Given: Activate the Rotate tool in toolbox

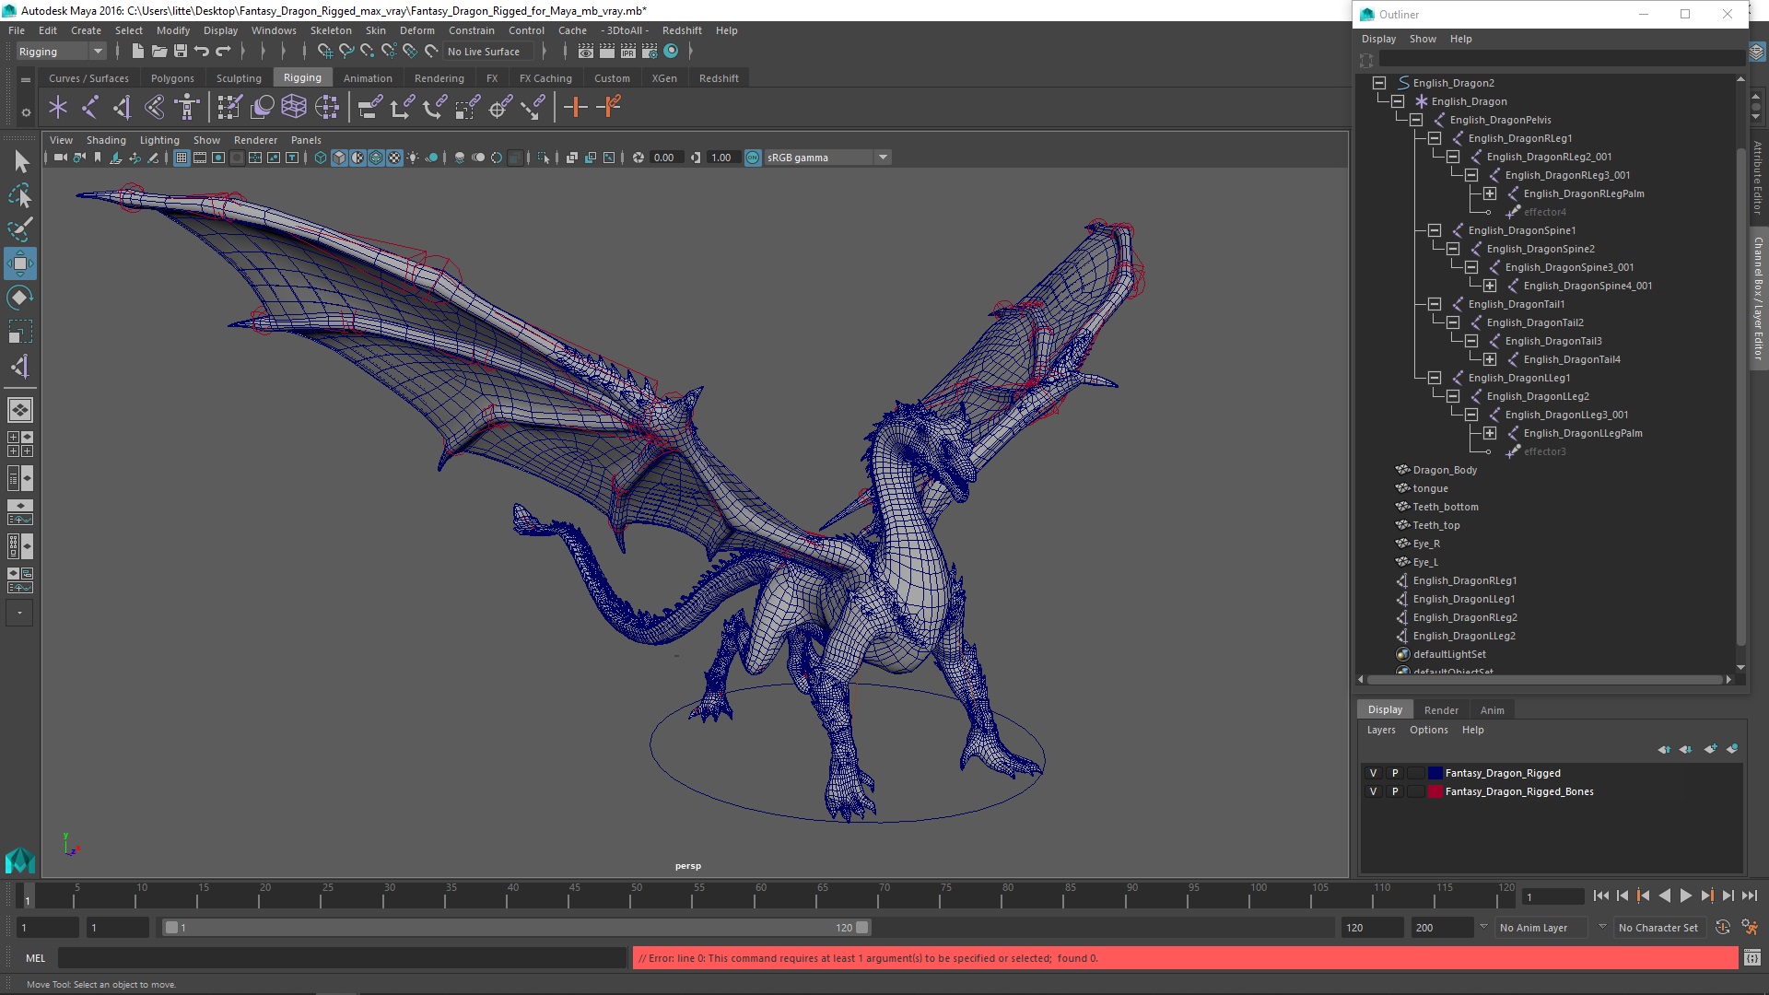Looking at the screenshot, I should click(x=20, y=298).
